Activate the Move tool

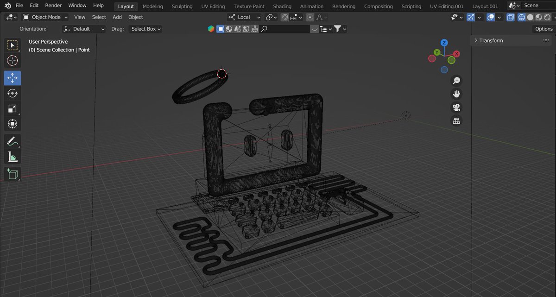[x=13, y=78]
